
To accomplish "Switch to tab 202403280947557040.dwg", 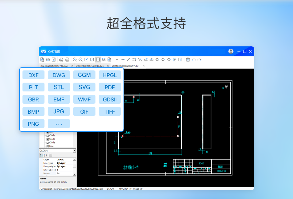I will (90, 66).
